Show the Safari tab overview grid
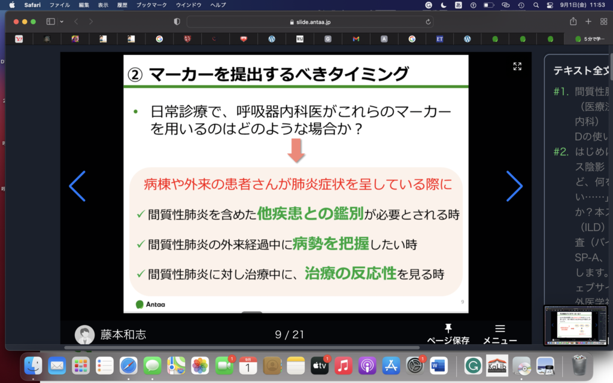The height and width of the screenshot is (383, 613). 603,22
